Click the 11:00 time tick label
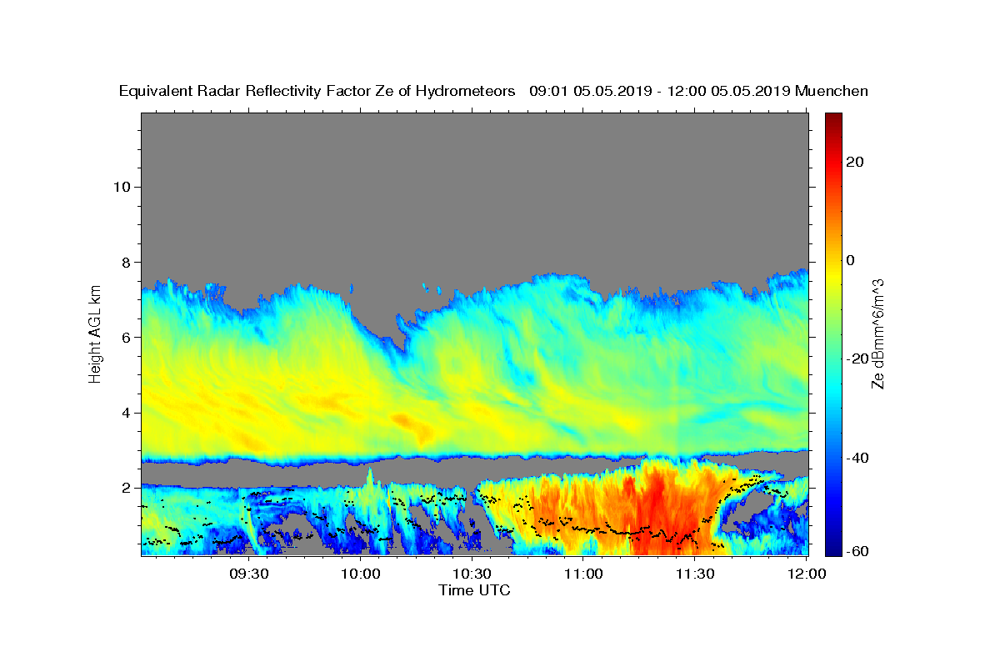1000x667 pixels. pos(583,574)
